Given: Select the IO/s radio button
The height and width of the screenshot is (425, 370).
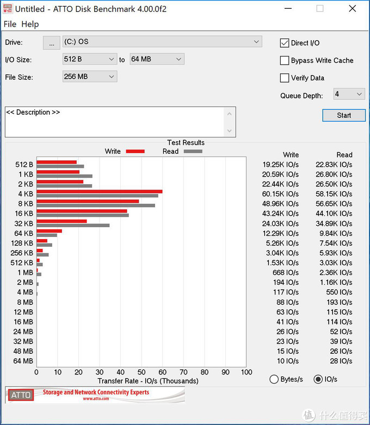Looking at the screenshot, I should click(x=318, y=379).
